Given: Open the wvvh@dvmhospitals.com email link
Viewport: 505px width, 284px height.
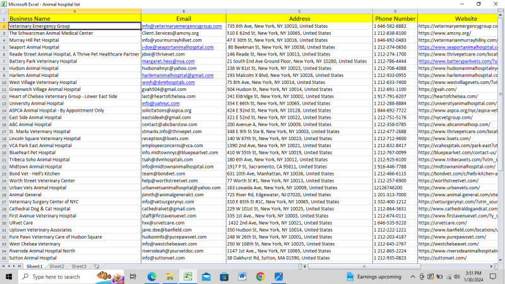Looking at the screenshot, I should 168,83.
